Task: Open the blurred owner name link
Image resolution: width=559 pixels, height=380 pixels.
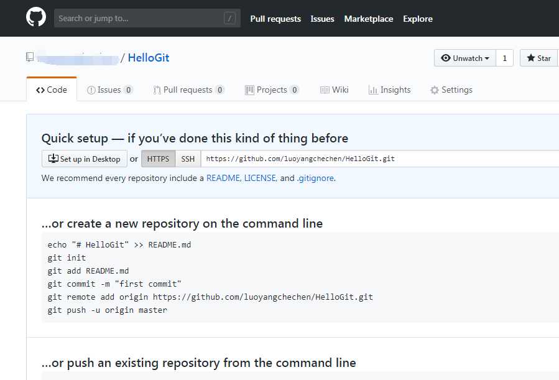Action: [78, 58]
